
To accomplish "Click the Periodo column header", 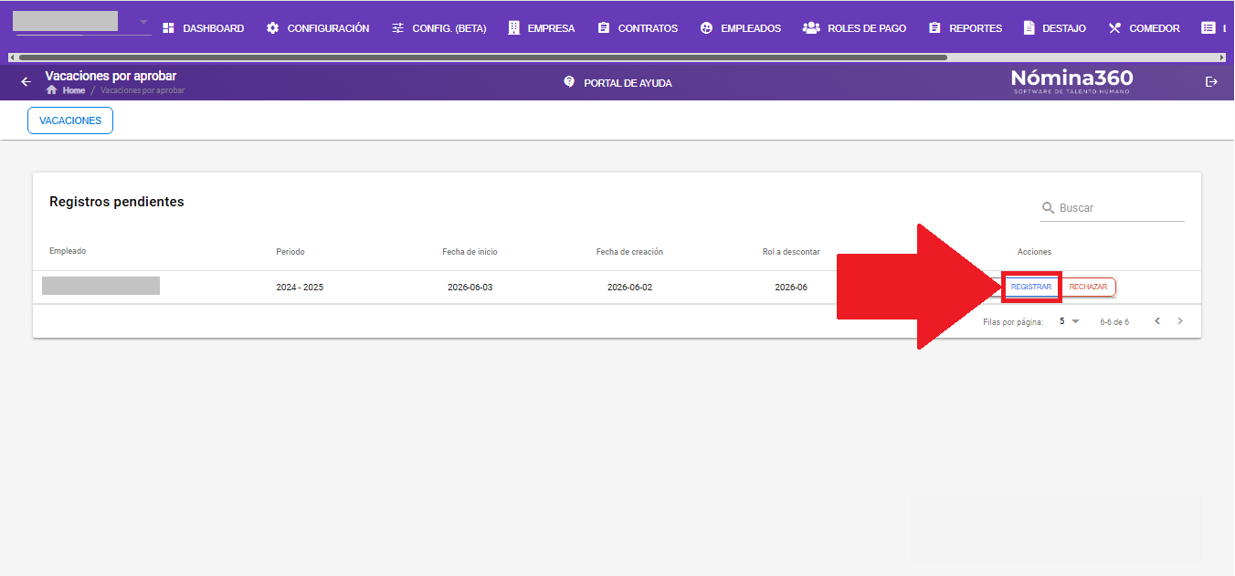I will [290, 252].
